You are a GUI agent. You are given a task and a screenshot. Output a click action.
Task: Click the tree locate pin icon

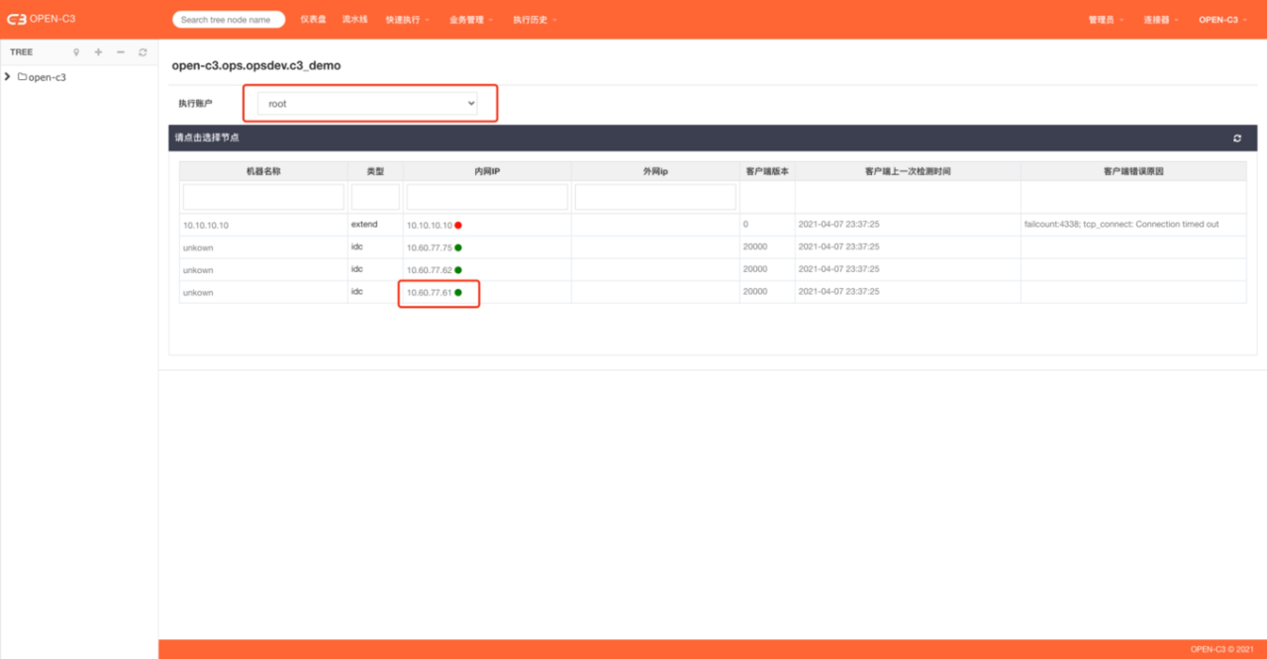coord(76,52)
